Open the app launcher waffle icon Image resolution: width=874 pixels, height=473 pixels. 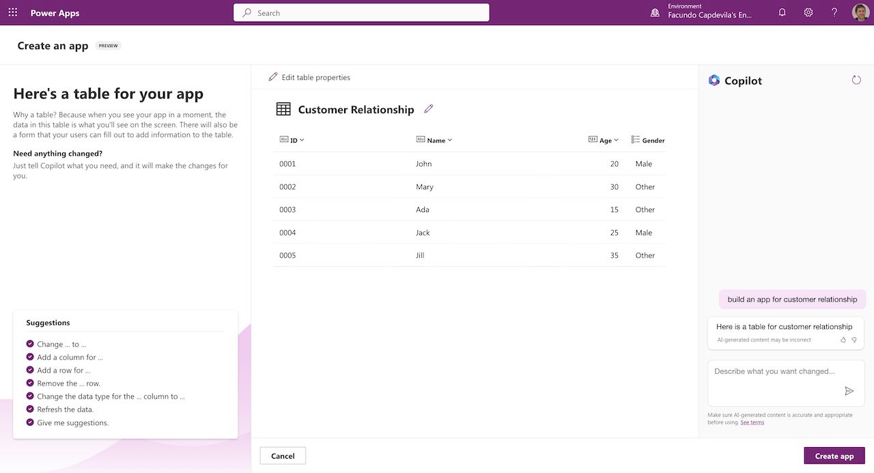click(x=13, y=13)
